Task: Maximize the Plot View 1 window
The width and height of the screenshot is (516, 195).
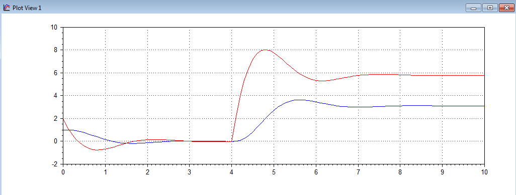Action: click(x=490, y=8)
